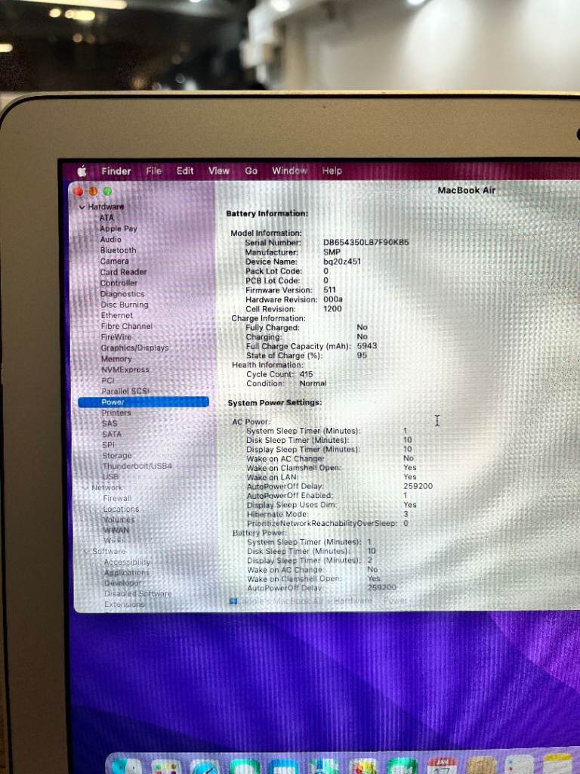Collapse the Hardware section

click(82, 207)
